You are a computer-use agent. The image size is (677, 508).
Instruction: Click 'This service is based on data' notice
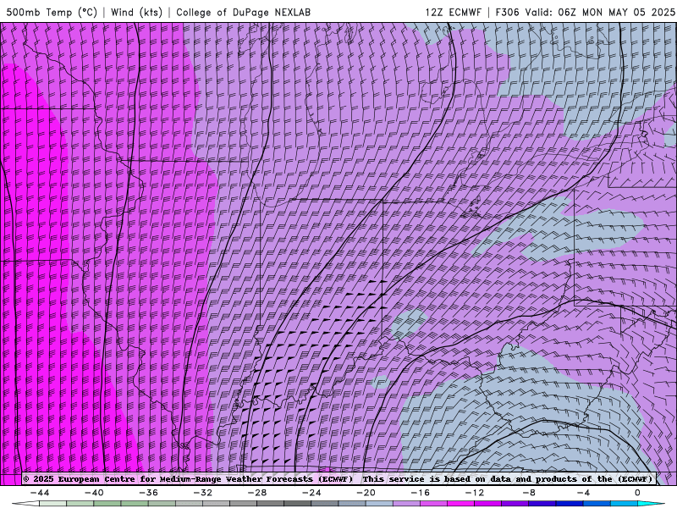click(438, 479)
